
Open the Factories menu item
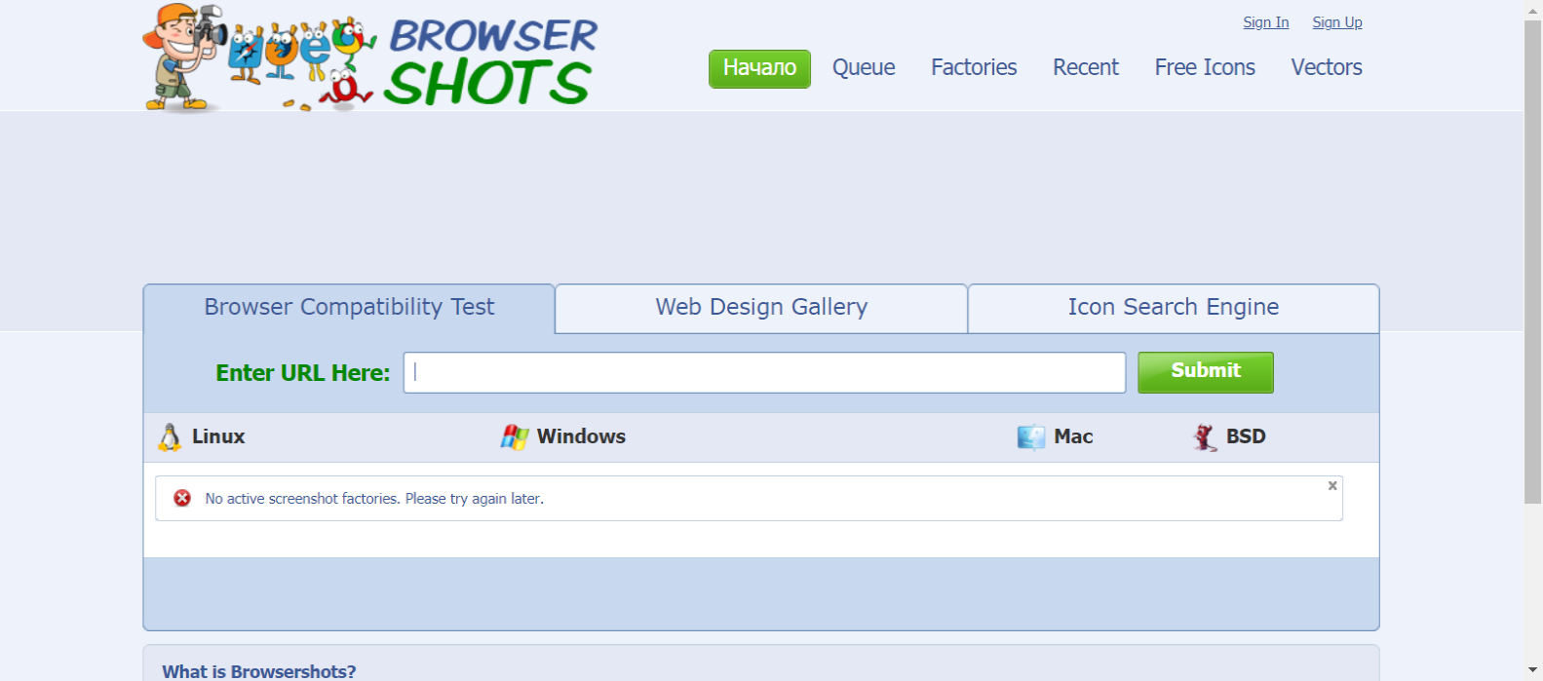974,68
